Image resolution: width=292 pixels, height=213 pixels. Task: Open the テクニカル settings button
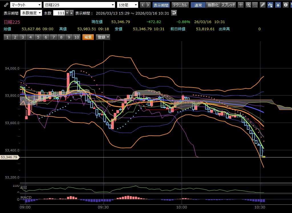click(x=180, y=5)
